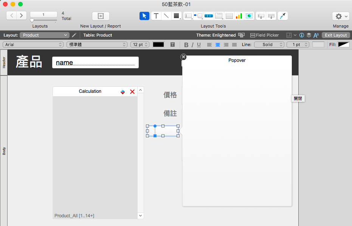The height and width of the screenshot is (226, 352).
Task: Click the name field in header
Action: 95,62
